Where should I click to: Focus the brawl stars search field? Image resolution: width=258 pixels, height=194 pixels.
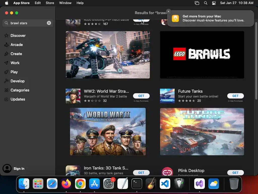click(x=28, y=23)
